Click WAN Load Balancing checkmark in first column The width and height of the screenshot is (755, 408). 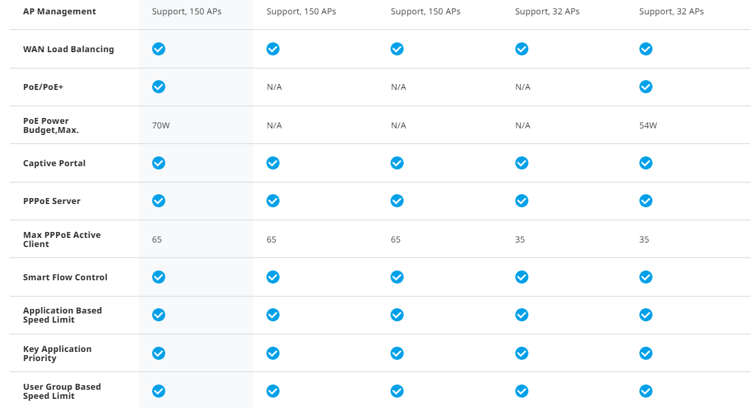pos(159,49)
